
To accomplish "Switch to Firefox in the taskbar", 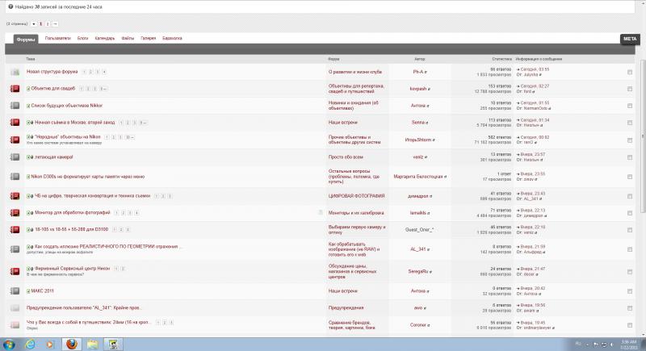I will click(72, 344).
